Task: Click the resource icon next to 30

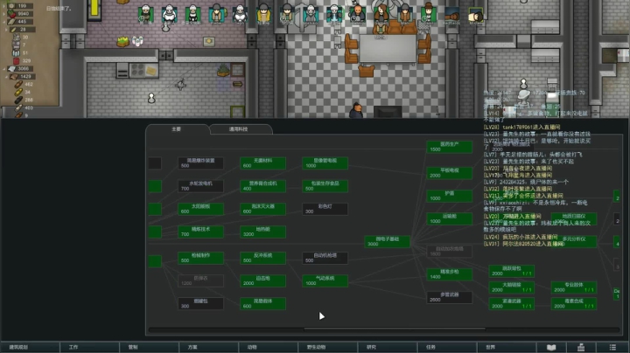Action: 16,37
